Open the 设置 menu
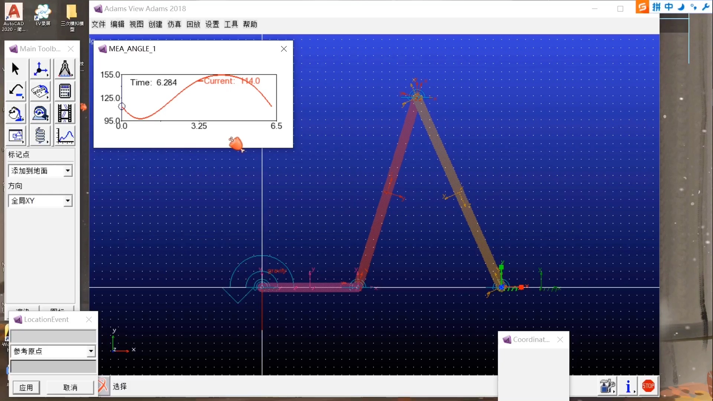713x401 pixels. pos(212,25)
